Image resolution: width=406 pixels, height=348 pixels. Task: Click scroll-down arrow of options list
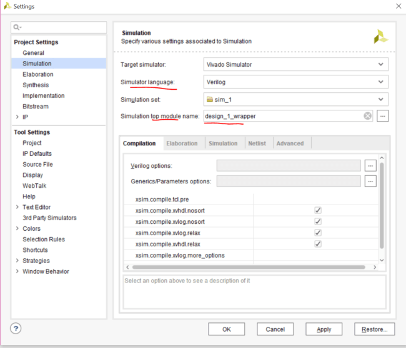(382, 260)
